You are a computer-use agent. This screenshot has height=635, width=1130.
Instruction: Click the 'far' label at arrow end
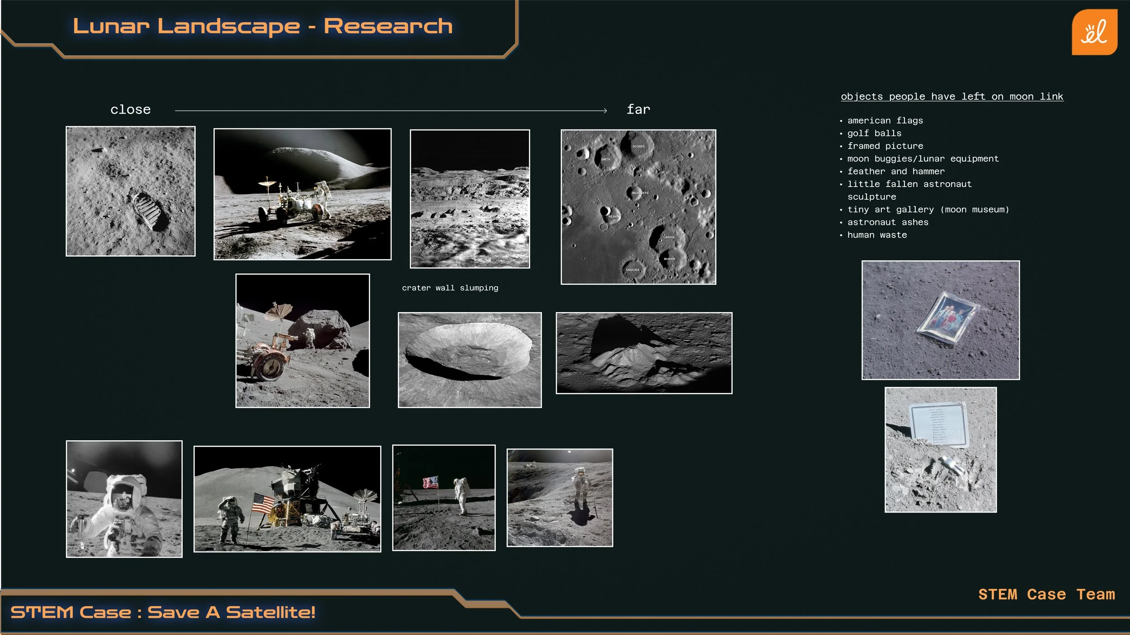point(638,110)
